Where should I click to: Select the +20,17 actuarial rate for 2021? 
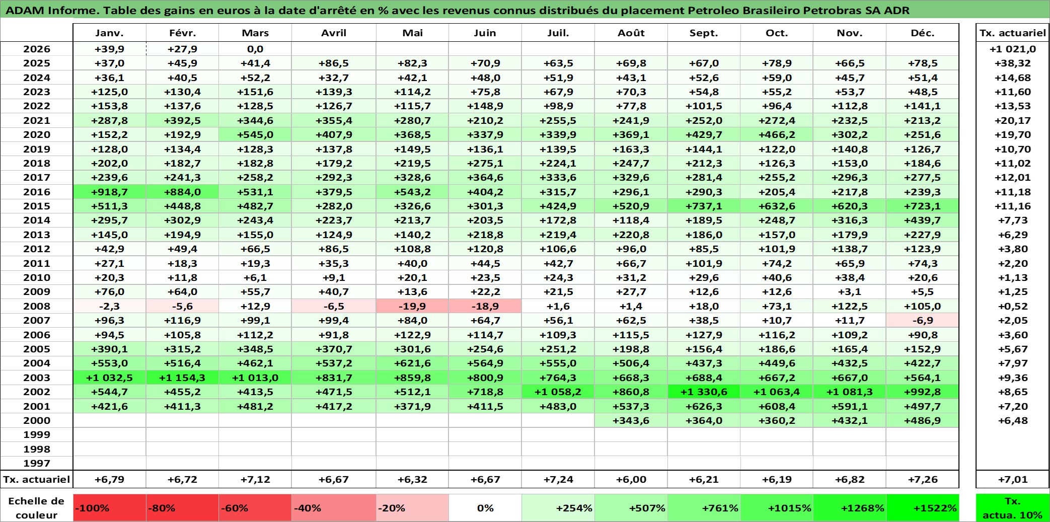point(1013,120)
